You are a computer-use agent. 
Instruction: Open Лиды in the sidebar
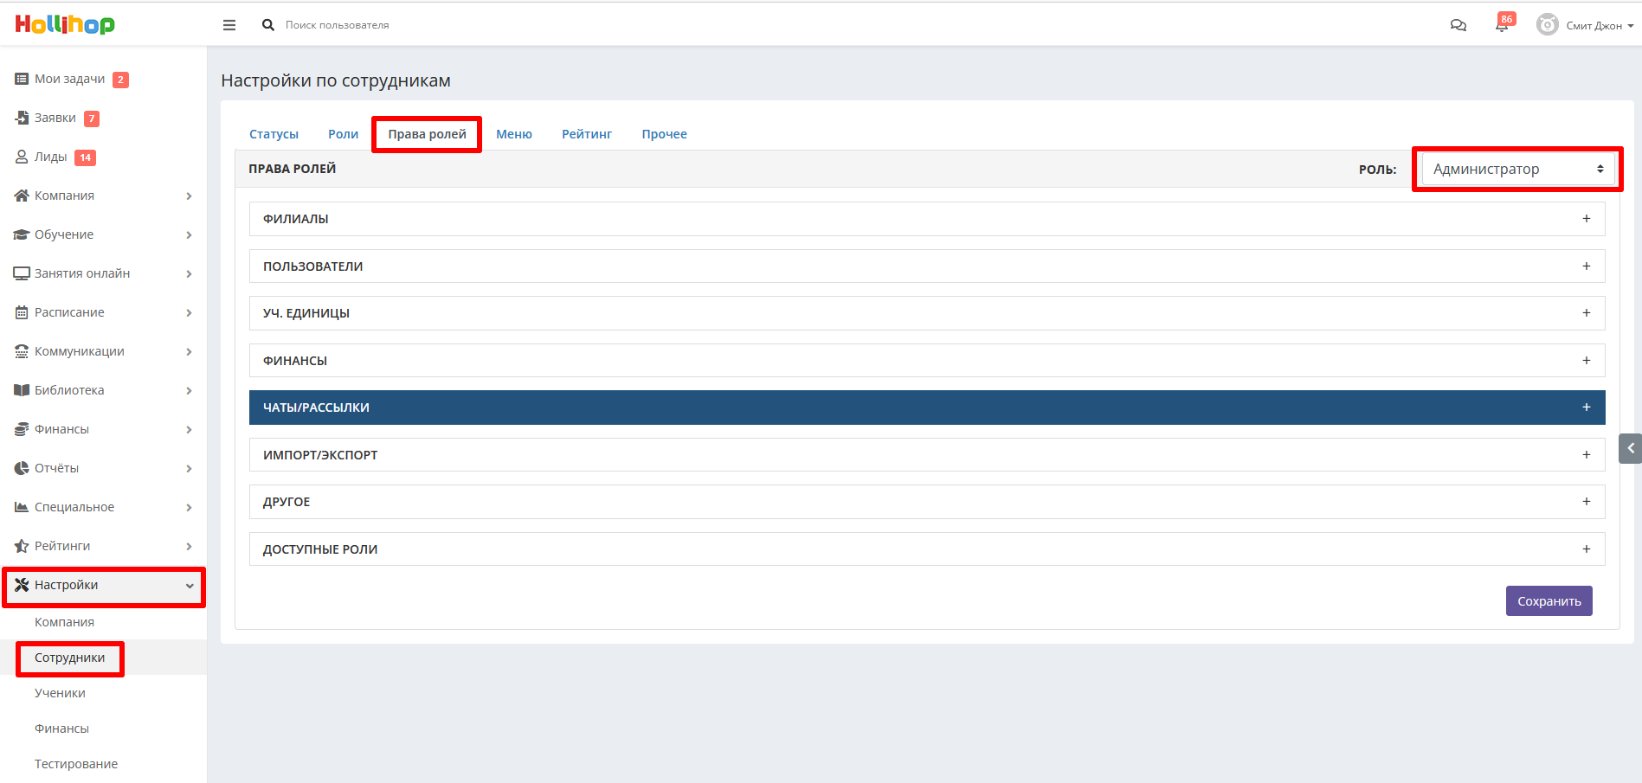pos(50,157)
